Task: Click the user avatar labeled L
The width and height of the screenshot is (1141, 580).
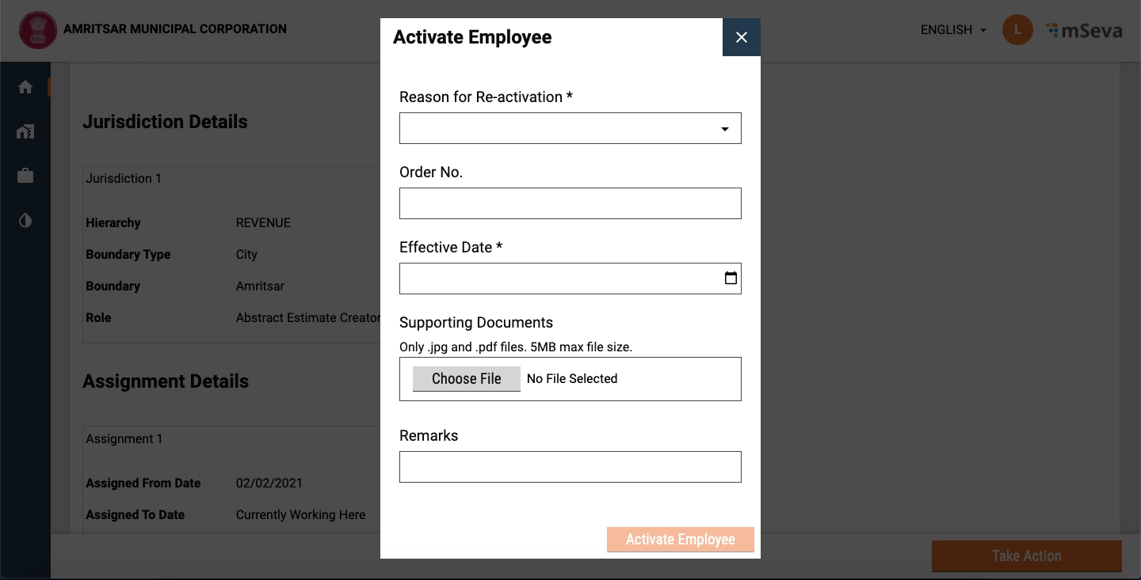Action: 1017,30
